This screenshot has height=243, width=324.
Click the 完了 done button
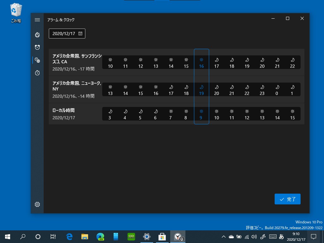point(287,199)
